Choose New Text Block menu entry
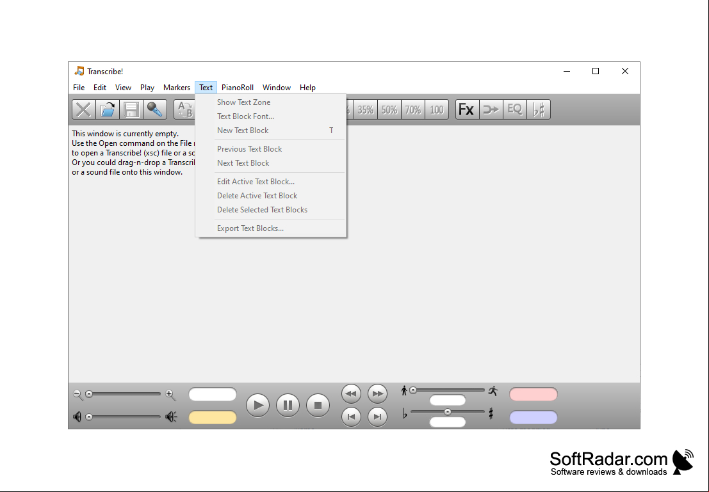This screenshot has width=709, height=492. coord(271,130)
